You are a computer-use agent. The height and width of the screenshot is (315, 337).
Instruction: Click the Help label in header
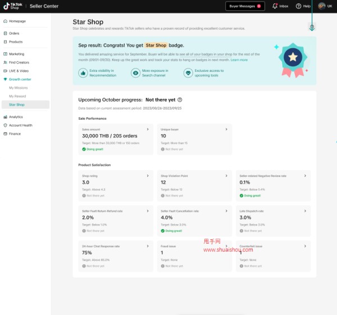[307, 6]
